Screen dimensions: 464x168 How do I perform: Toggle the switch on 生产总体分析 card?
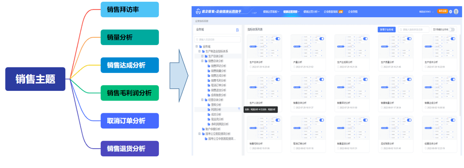278,39
